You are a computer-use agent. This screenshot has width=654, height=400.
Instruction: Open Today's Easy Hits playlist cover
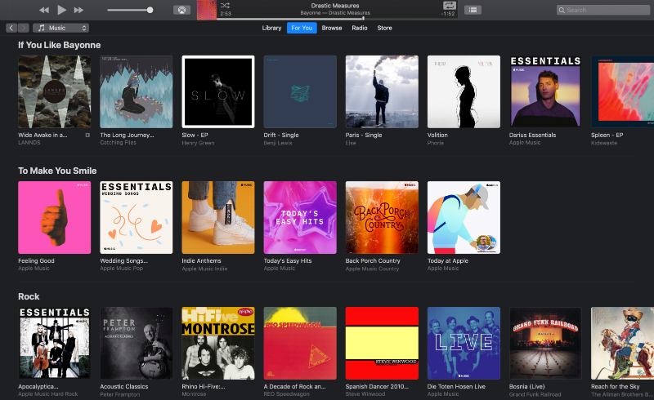tap(300, 217)
